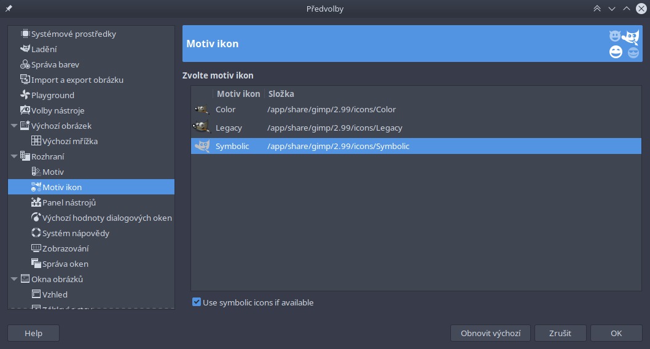
Task: Sort list by Složka column header
Action: [x=281, y=94]
